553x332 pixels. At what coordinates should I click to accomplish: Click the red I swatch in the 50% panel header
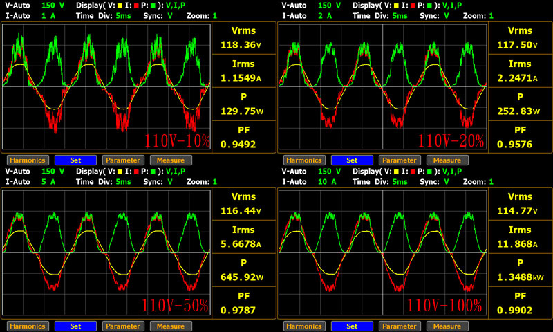(x=136, y=172)
